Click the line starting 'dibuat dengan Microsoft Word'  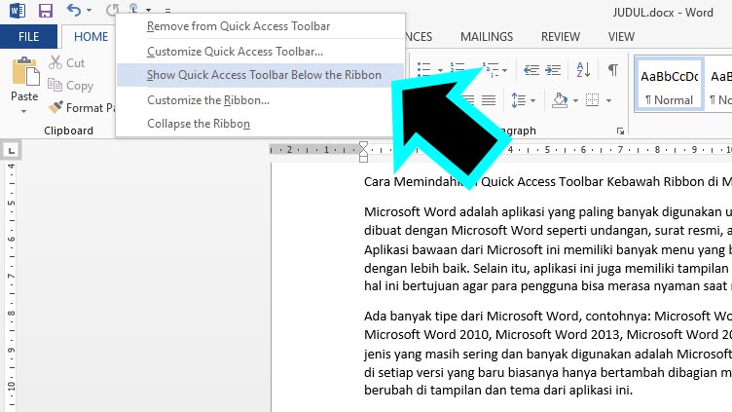click(x=548, y=230)
